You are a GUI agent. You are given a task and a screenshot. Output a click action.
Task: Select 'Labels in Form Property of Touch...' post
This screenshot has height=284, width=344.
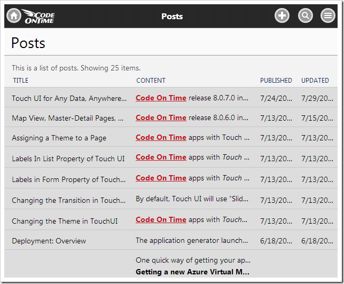(69, 179)
